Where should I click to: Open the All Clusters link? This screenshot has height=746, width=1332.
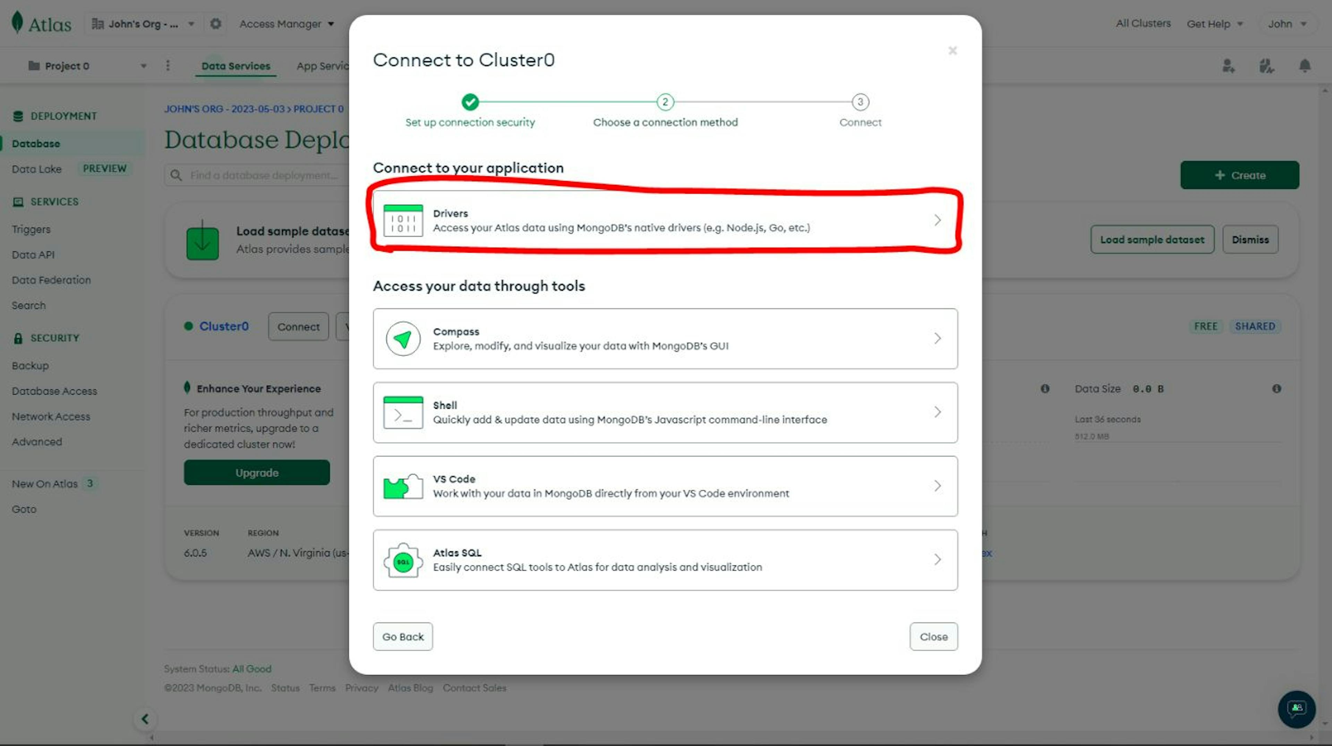tap(1143, 23)
